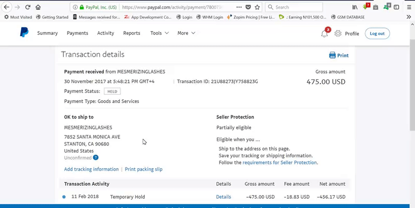Go to the Activity tab

pyautogui.click(x=105, y=33)
